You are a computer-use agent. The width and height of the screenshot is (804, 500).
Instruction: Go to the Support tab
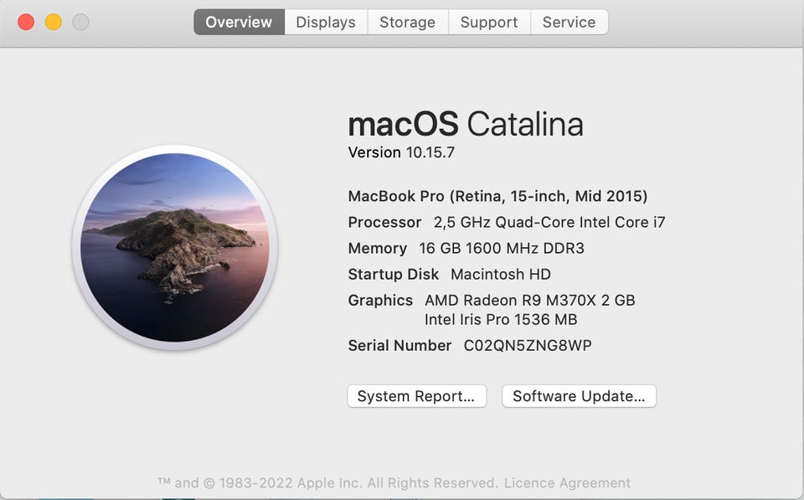[489, 23]
